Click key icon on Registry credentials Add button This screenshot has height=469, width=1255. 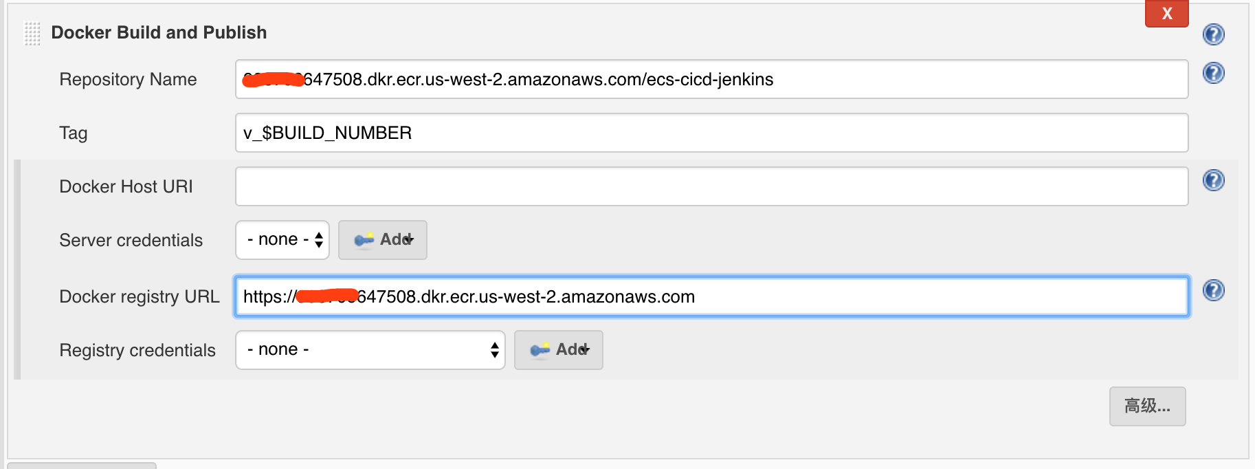point(540,349)
